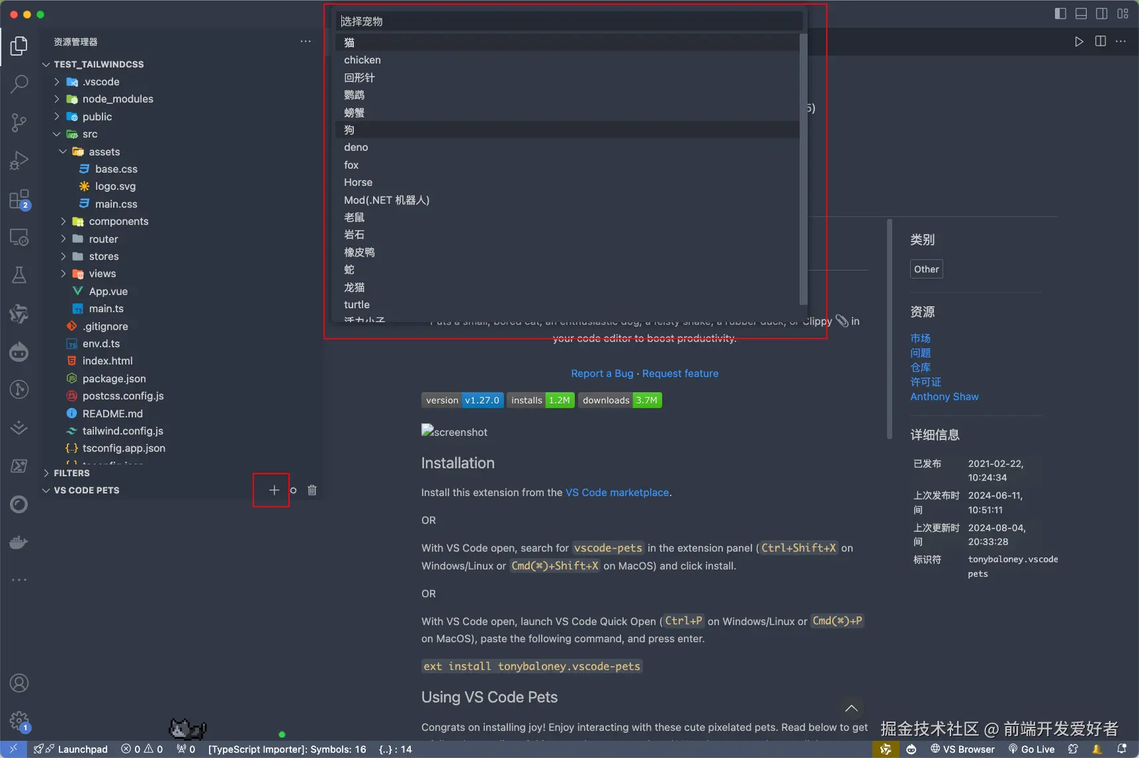1139x758 pixels.
Task: Click VS Browser in status bar
Action: [962, 749]
